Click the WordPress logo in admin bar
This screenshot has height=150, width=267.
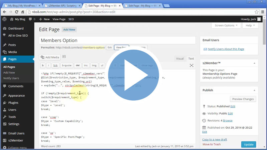pos(4,19)
